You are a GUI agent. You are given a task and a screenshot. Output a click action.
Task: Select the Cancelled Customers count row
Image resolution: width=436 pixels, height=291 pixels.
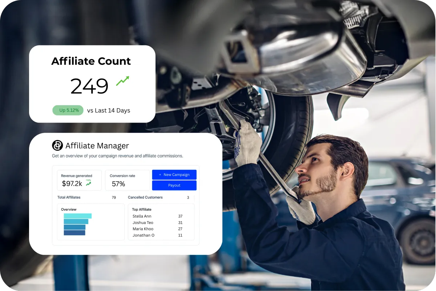tap(158, 198)
